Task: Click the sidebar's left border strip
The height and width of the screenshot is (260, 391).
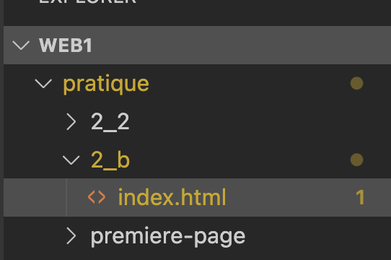Action: click(1, 130)
